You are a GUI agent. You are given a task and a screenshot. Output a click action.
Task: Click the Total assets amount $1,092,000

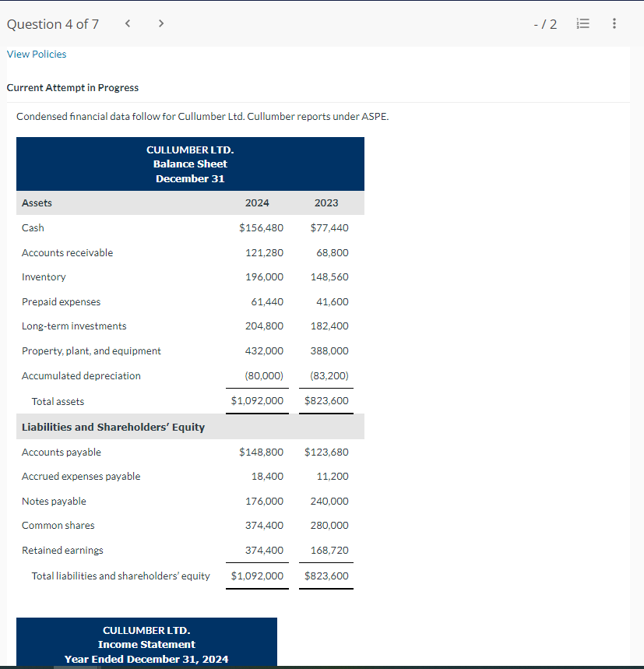257,400
